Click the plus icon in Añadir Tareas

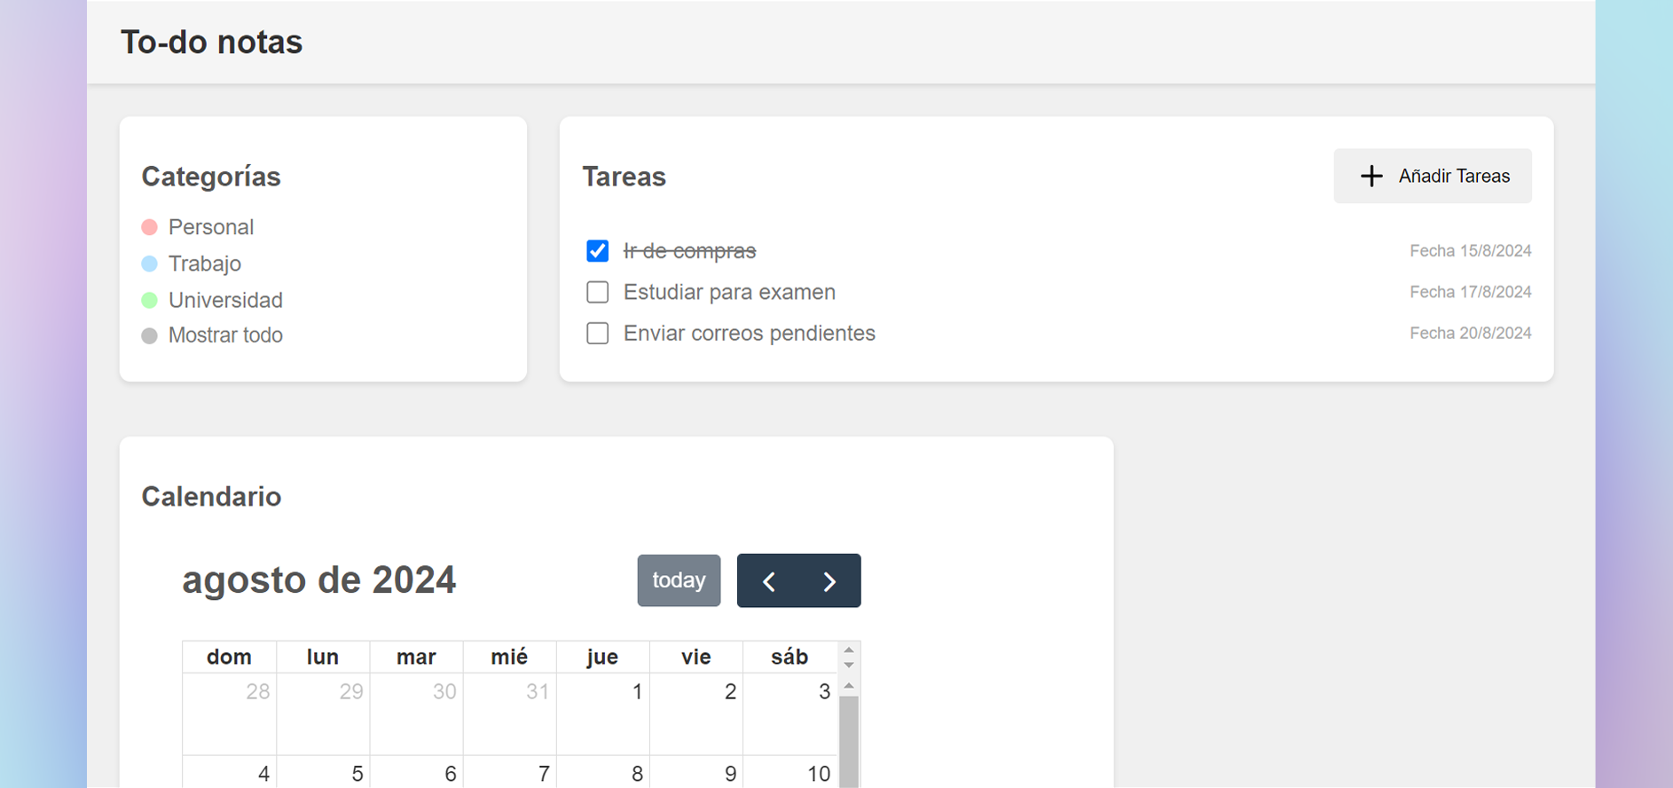(1371, 176)
